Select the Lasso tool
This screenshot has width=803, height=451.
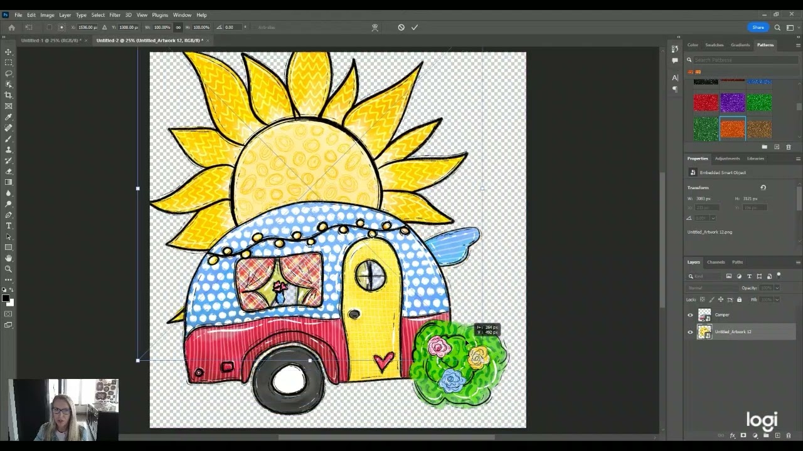[8, 73]
